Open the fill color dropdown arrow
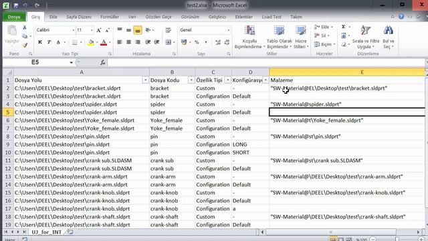428x241 pixels. pyautogui.click(x=96, y=42)
